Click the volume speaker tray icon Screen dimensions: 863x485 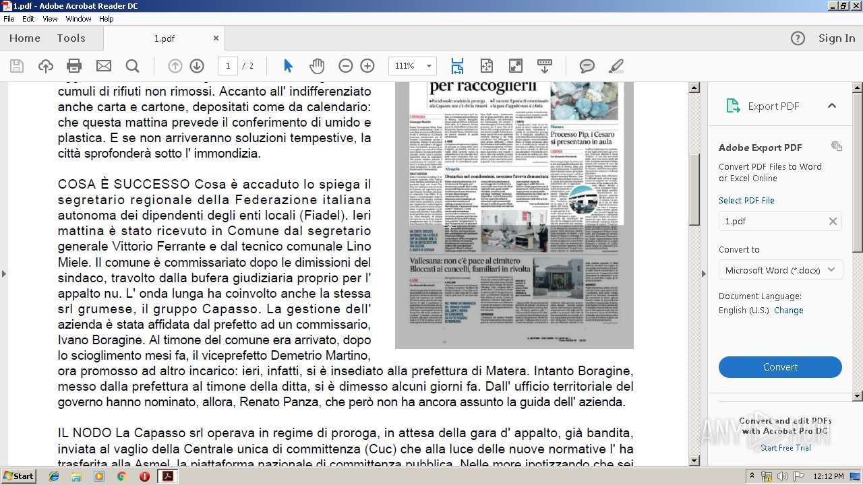pos(782,476)
